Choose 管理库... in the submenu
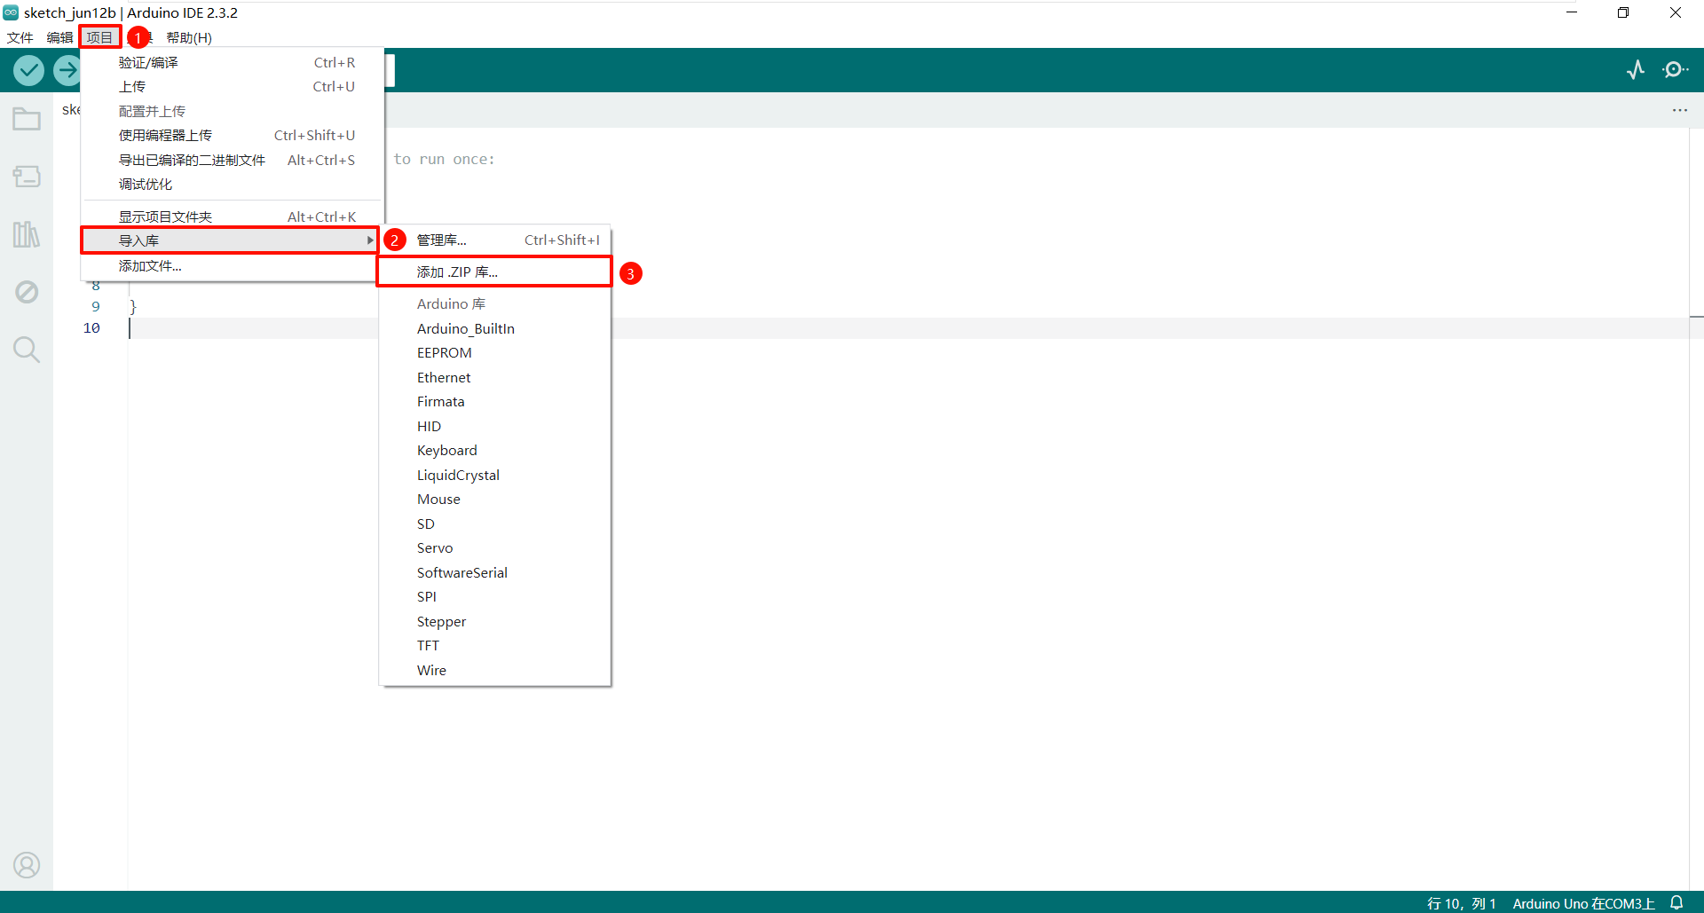The image size is (1704, 913). pos(495,240)
